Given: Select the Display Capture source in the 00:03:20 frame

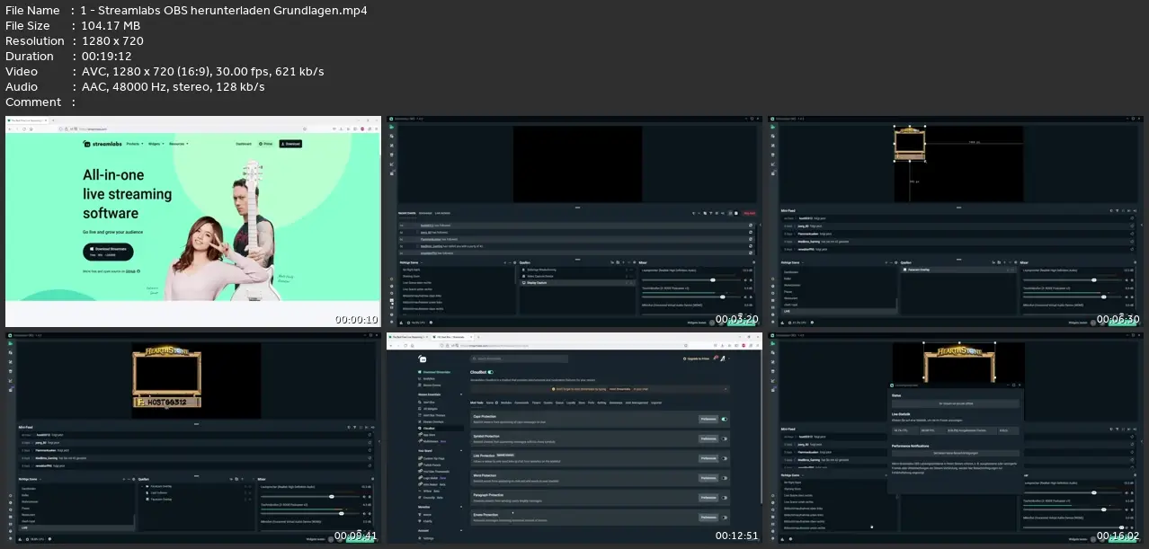Looking at the screenshot, I should (x=578, y=282).
